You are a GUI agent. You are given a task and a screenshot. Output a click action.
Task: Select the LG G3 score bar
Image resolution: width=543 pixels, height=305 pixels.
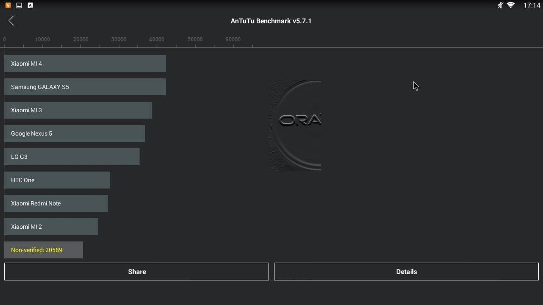coord(72,157)
